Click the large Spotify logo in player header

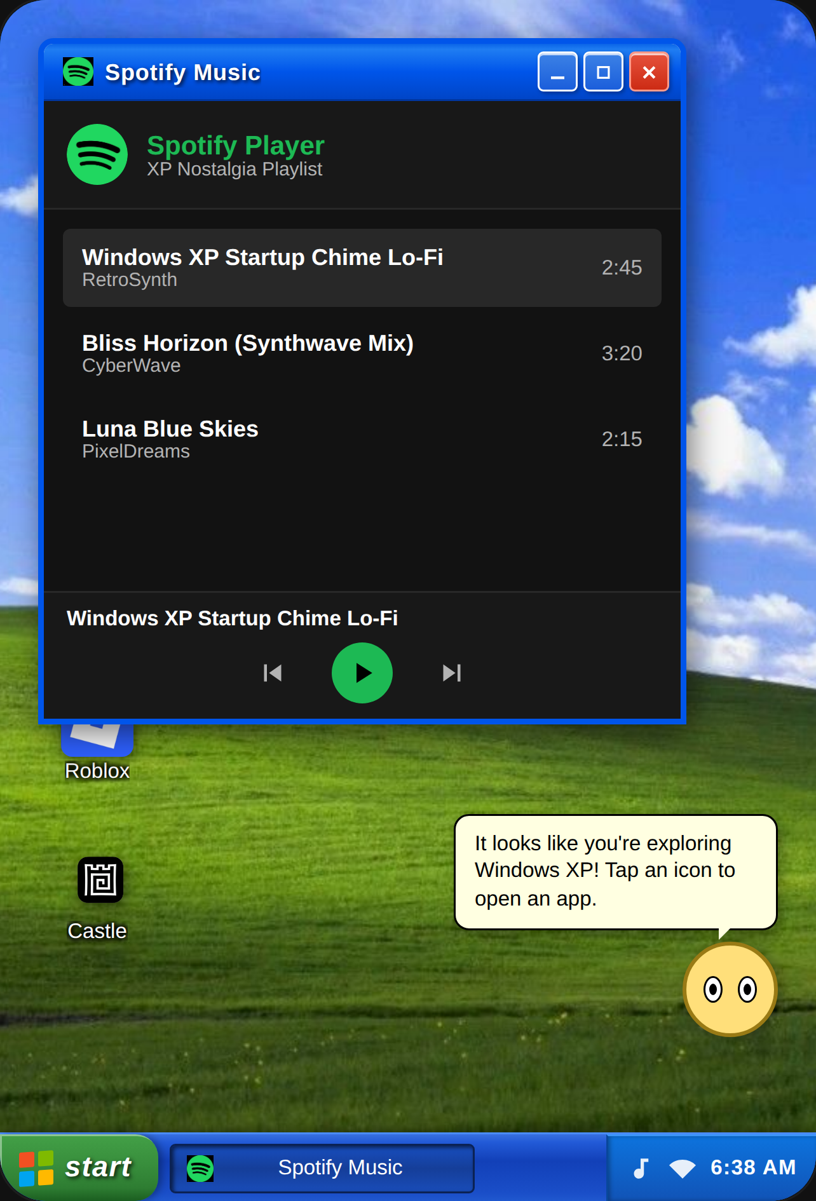97,154
